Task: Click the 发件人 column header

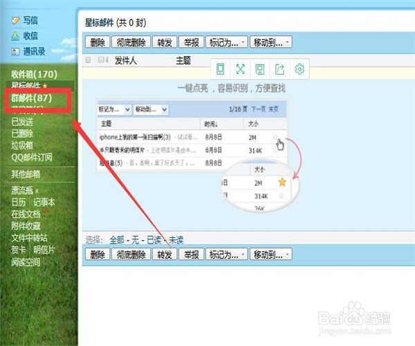Action: coord(126,60)
